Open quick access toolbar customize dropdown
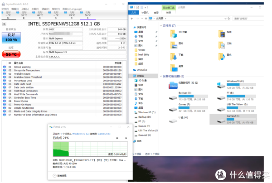The height and width of the screenshot is (183, 272). click(146, 7)
